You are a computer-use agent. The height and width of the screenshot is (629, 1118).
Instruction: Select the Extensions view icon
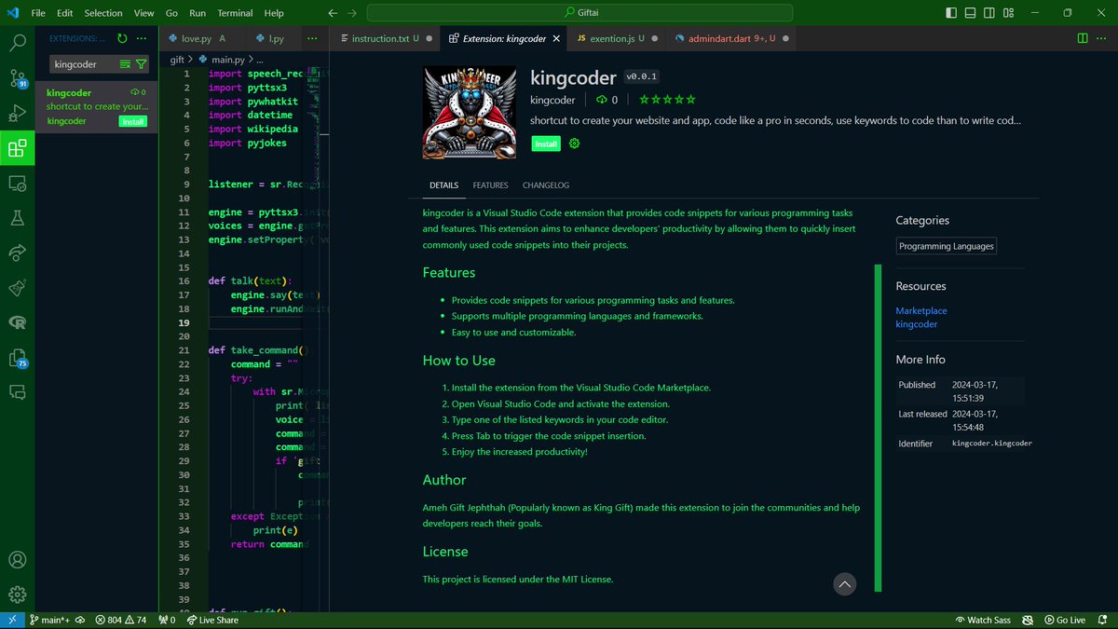pyautogui.click(x=17, y=148)
